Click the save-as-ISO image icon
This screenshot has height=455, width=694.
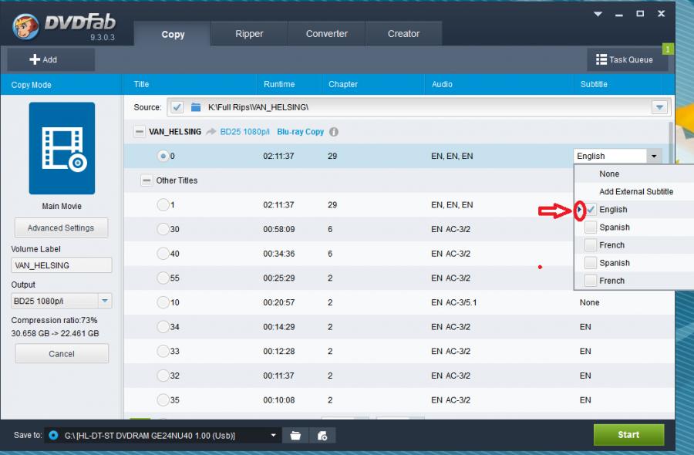pyautogui.click(x=322, y=436)
